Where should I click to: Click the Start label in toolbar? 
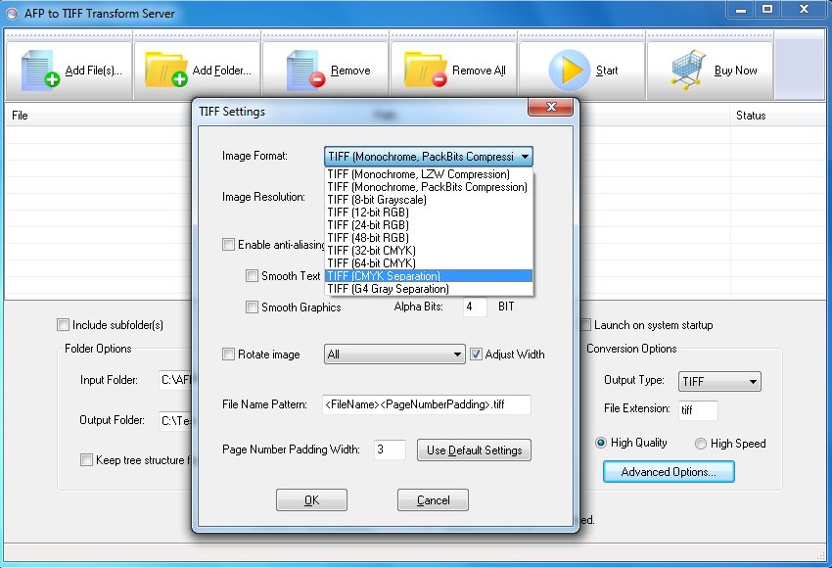click(x=607, y=71)
